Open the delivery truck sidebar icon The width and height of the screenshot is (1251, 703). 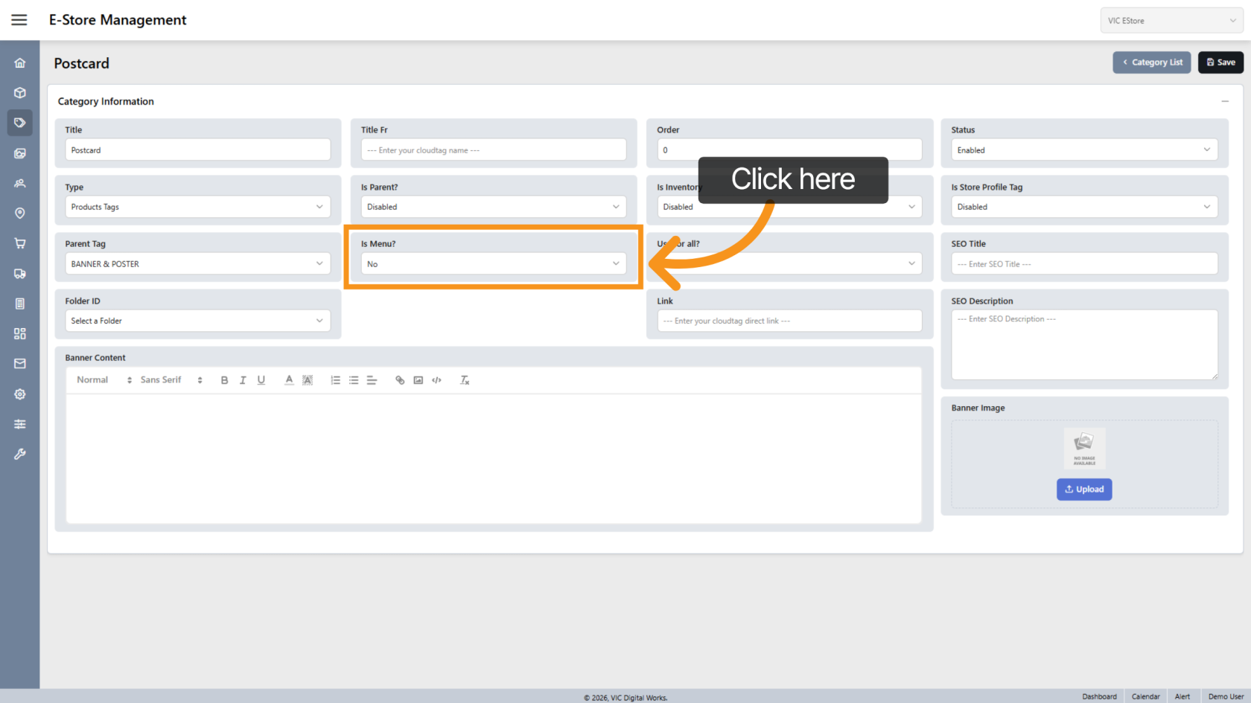[20, 274]
